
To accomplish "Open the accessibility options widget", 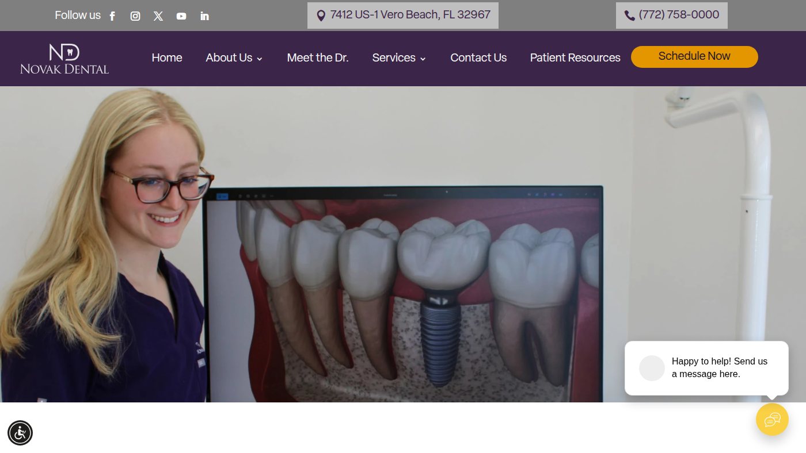I will [20, 433].
